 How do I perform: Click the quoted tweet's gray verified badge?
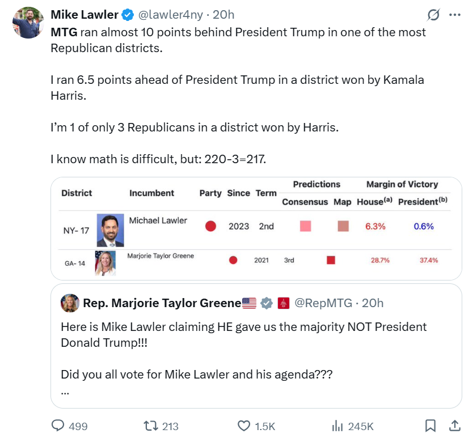point(267,303)
